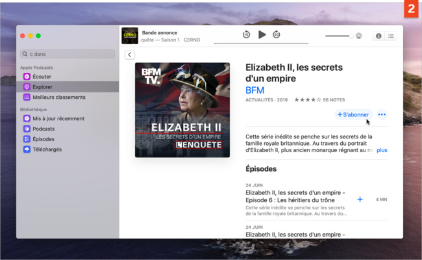Adjust the volume slider
The image size is (422, 260).
point(339,36)
